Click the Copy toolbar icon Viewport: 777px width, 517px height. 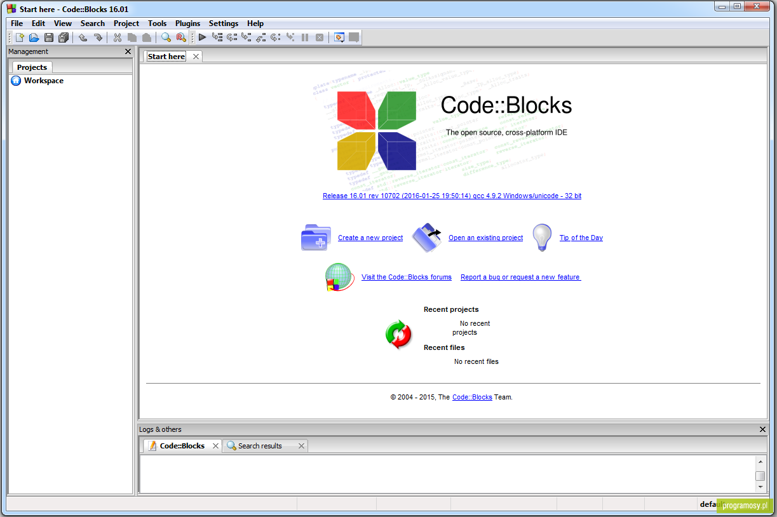click(x=132, y=37)
